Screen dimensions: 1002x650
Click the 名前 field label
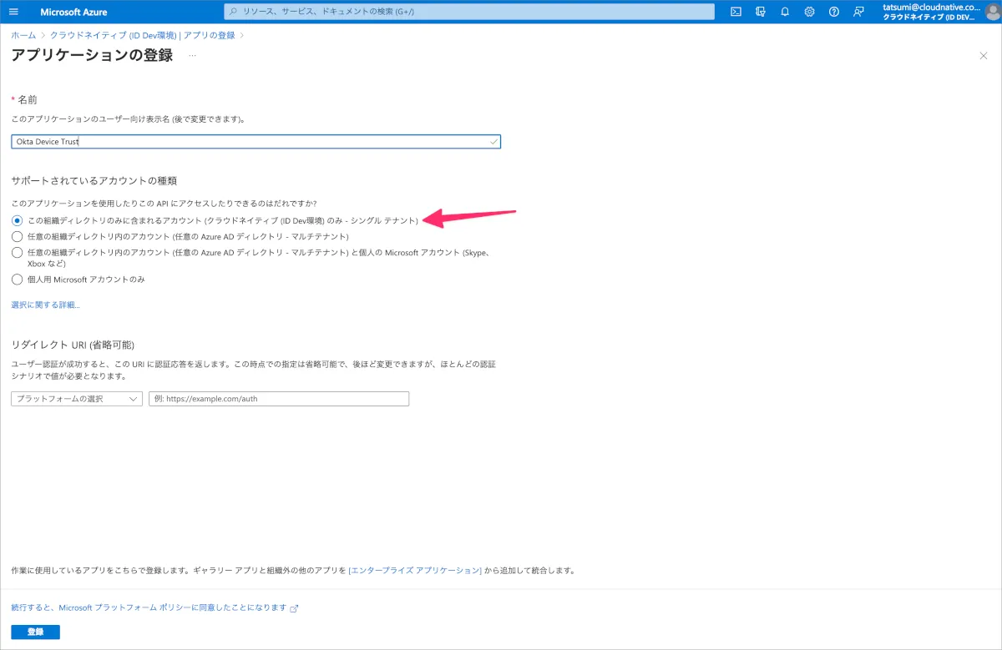[27, 99]
